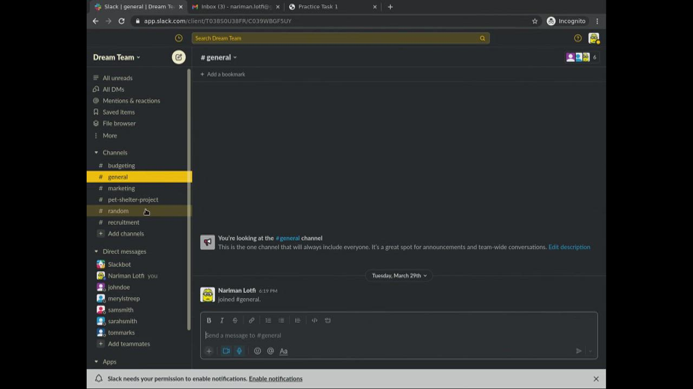This screenshot has width=693, height=389.
Task: Open the Slack history clock icon
Action: coord(179,38)
